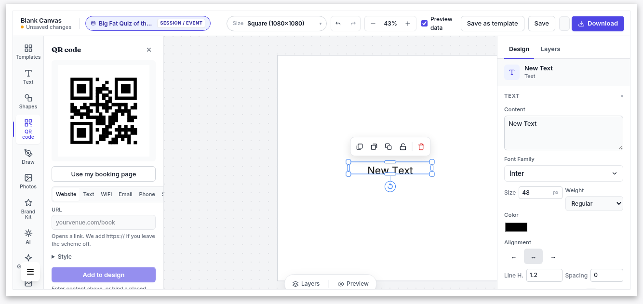The height and width of the screenshot is (304, 643).
Task: Close the QR code panel
Action: click(149, 50)
